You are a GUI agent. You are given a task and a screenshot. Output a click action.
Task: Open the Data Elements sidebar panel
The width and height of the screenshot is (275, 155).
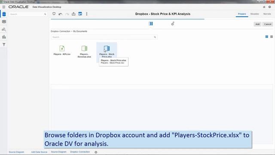tap(4, 14)
